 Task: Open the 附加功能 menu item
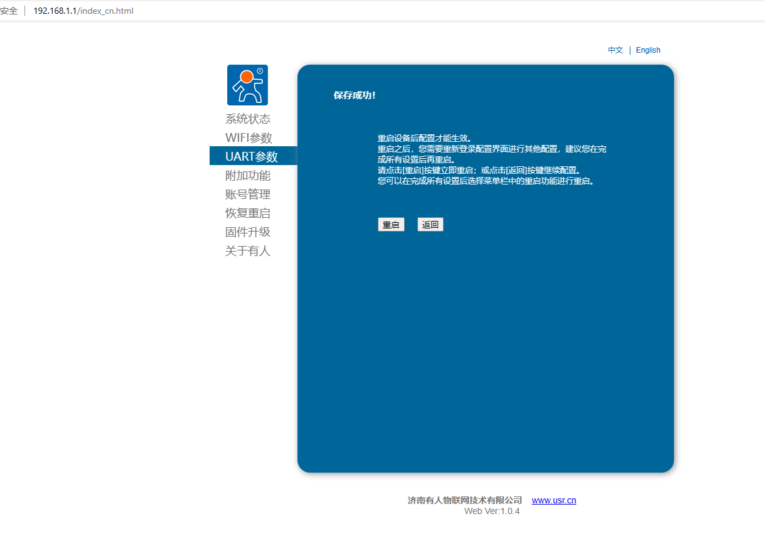(x=248, y=175)
